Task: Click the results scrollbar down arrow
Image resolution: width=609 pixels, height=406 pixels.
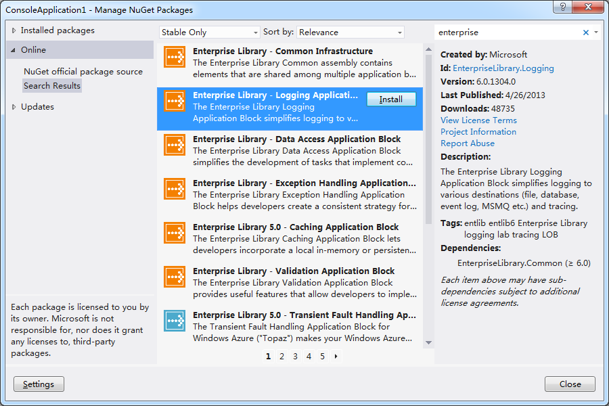Action: 429,342
